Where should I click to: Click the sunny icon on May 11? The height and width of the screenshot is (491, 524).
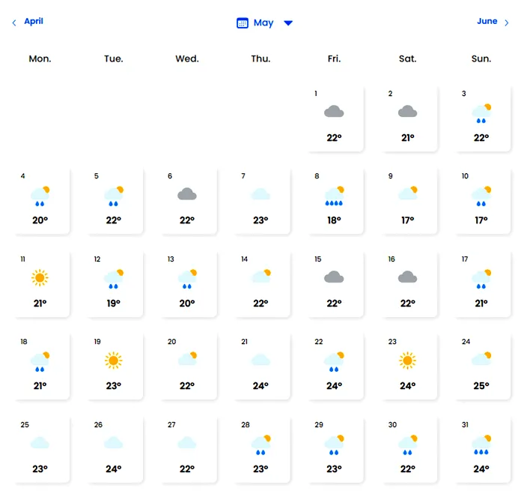tap(40, 278)
